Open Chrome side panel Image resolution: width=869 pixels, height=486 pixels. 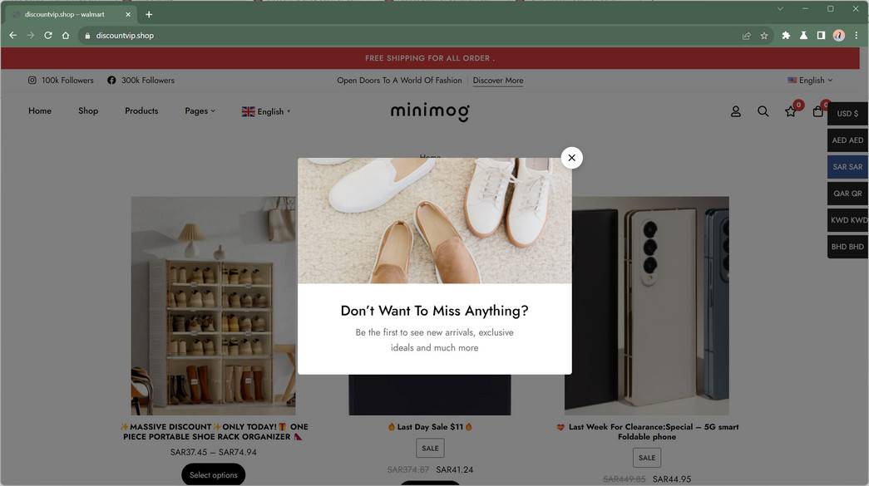click(x=821, y=36)
